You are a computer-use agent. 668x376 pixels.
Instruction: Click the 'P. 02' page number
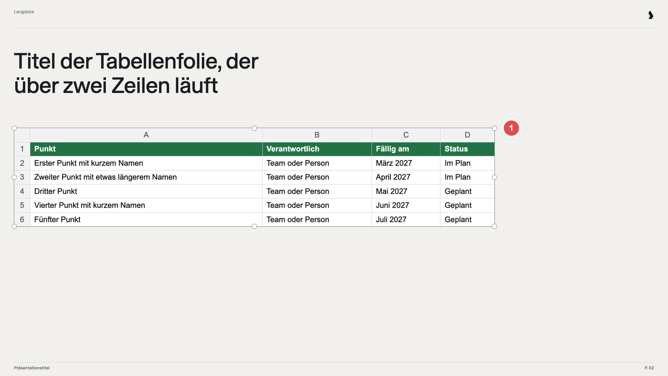649,368
